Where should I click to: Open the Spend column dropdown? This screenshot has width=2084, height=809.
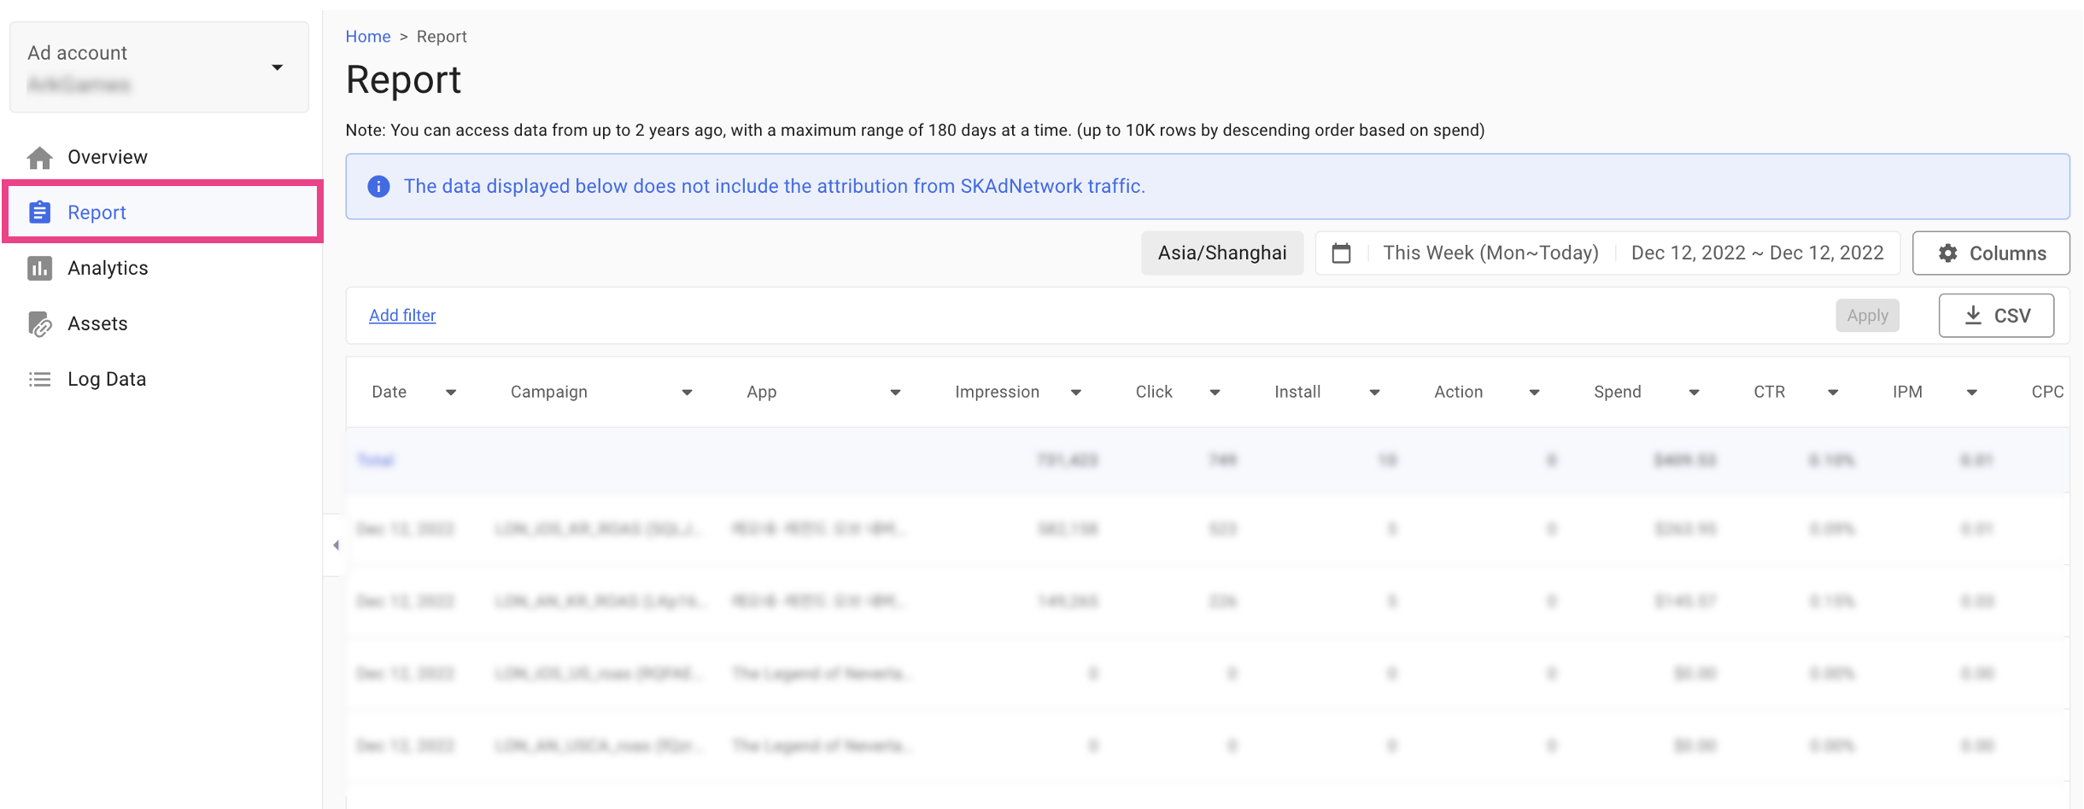pos(1695,392)
